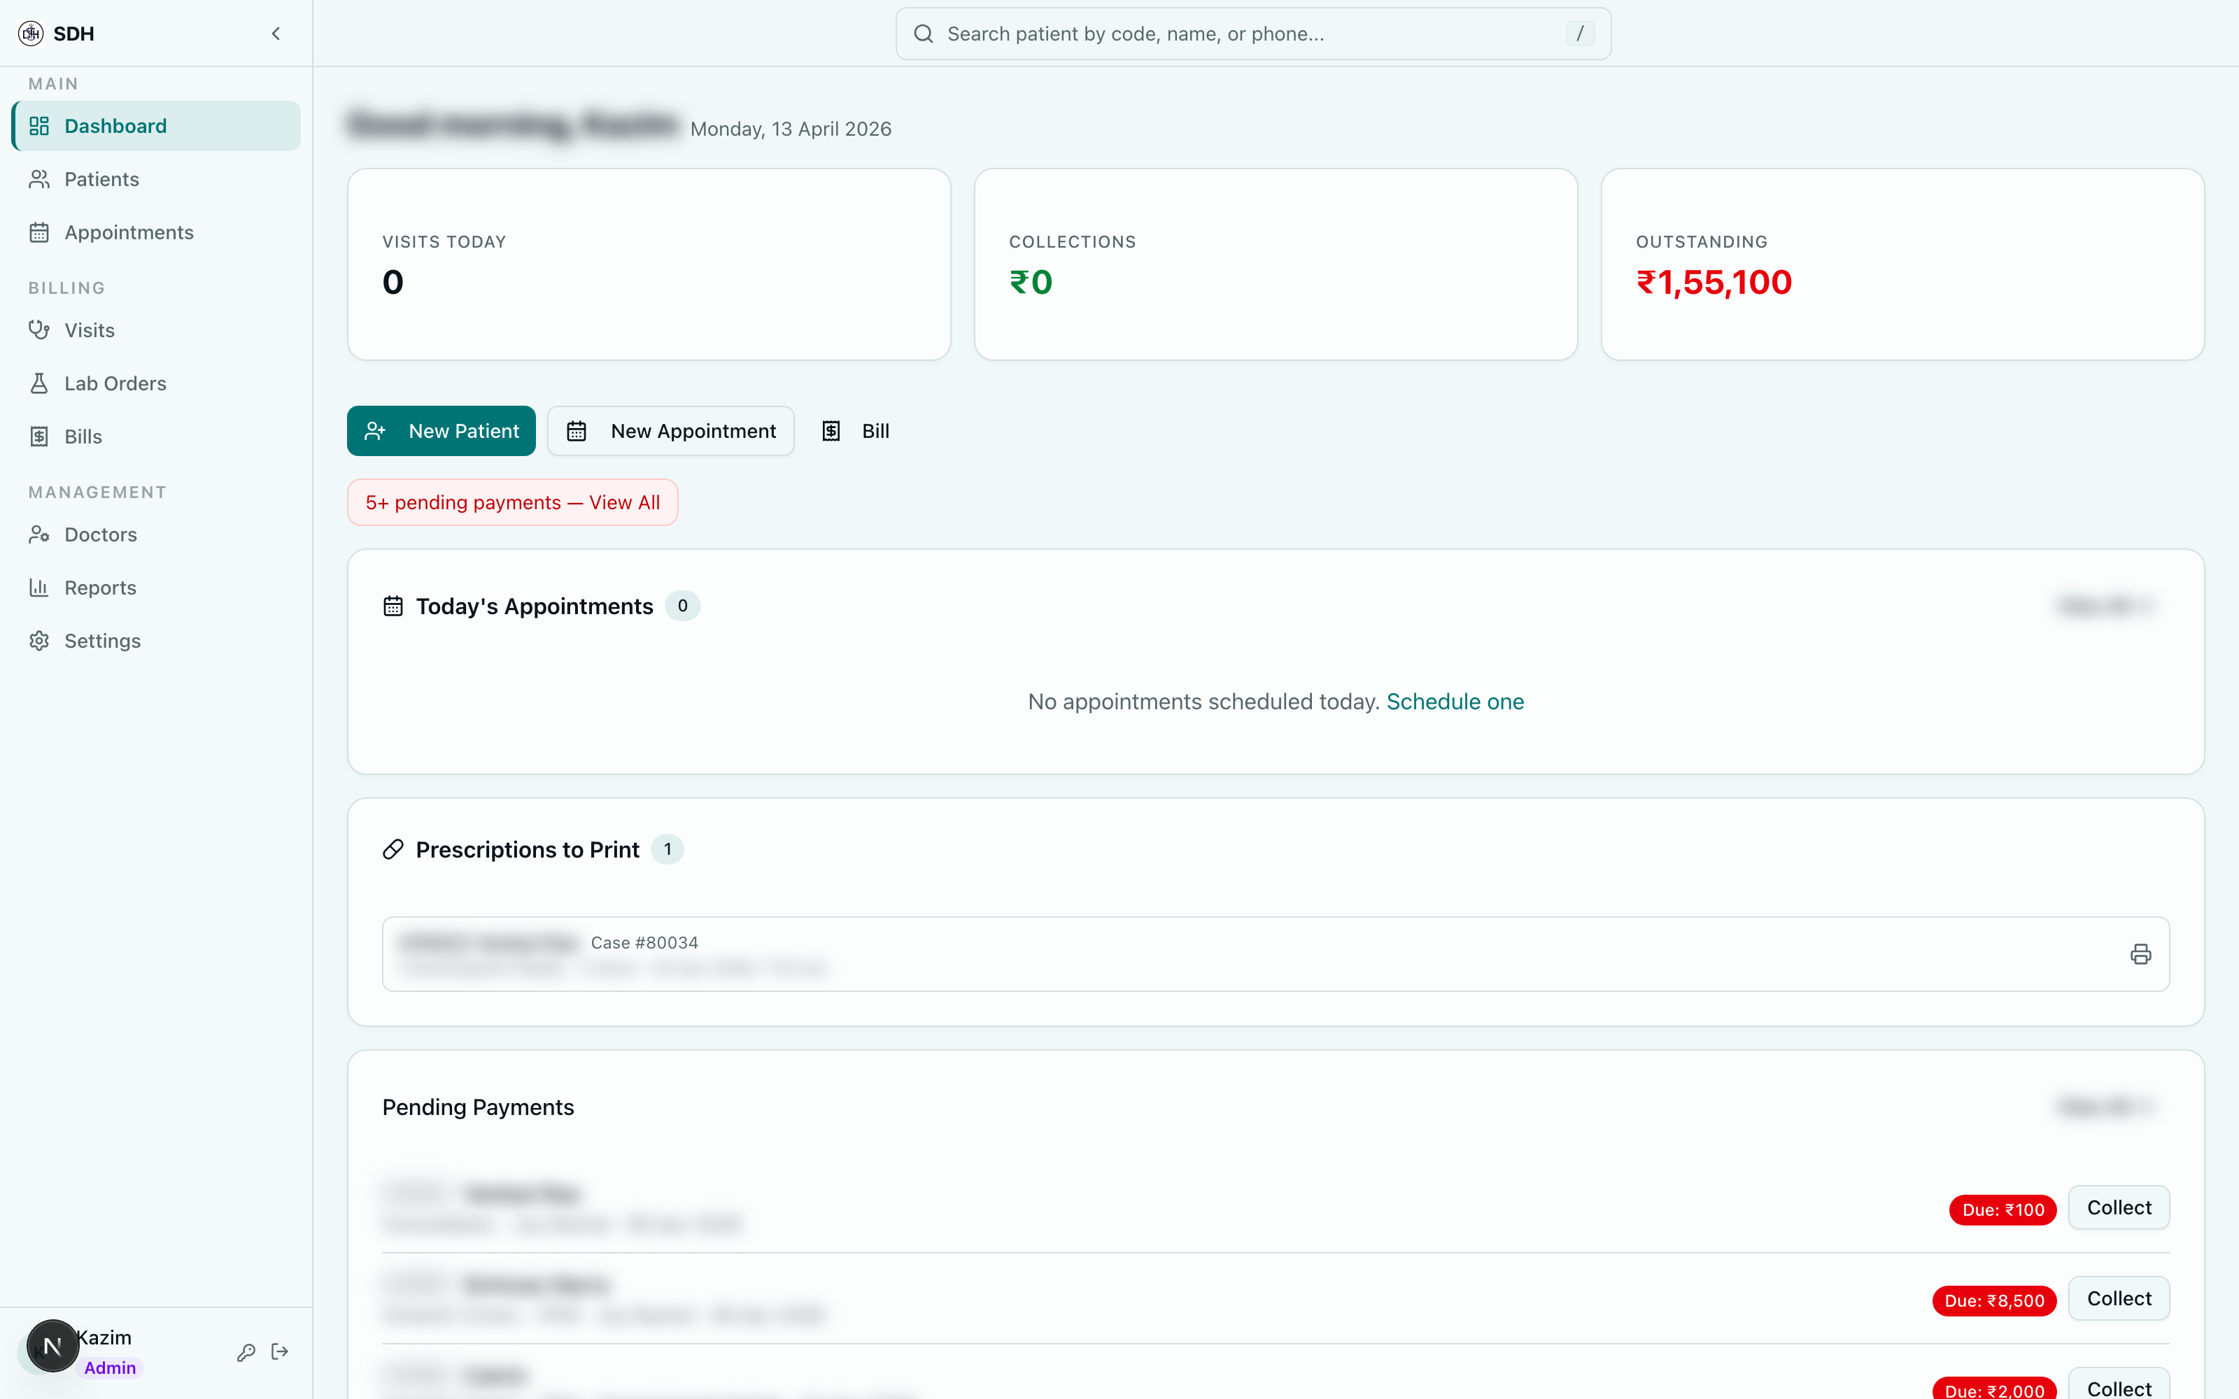Click the SDH logo icon
This screenshot has width=2239, height=1399.
tap(31, 34)
